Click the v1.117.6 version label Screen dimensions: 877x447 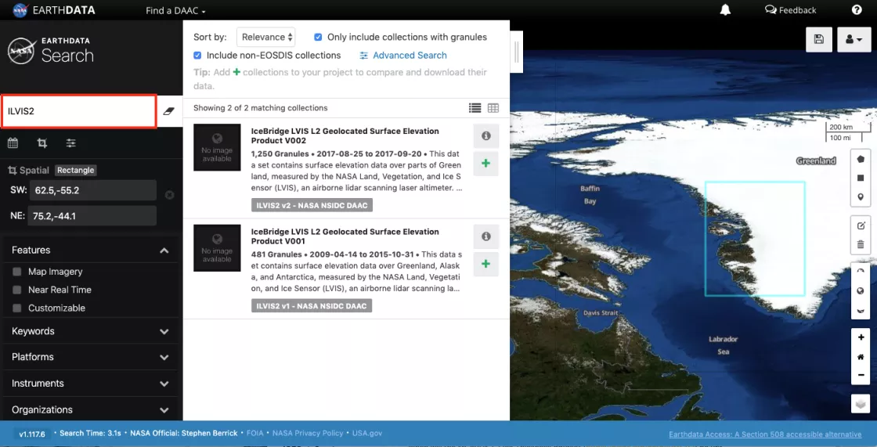coord(32,434)
